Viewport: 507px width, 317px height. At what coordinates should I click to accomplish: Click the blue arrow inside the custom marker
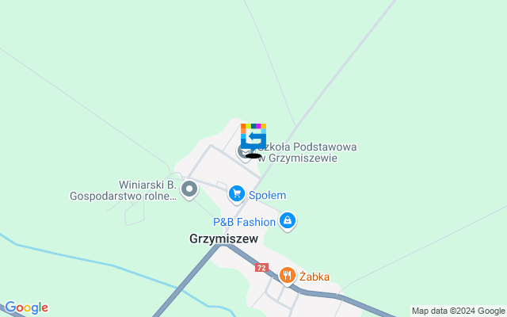click(255, 137)
